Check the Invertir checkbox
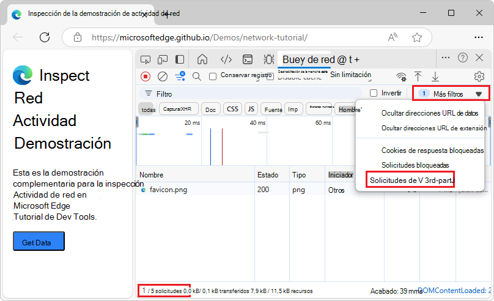Image resolution: width=494 pixels, height=301 pixels. (x=374, y=94)
